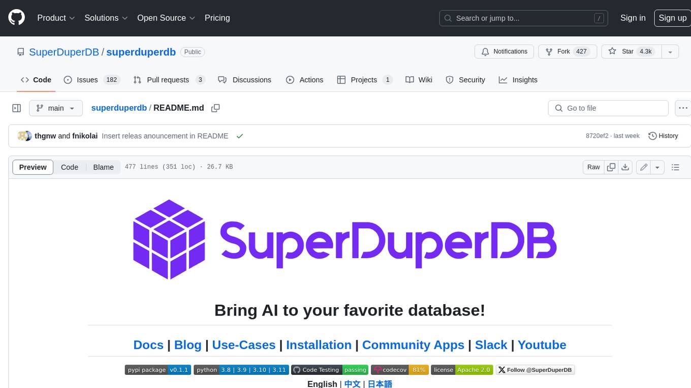Open the Insert releas anouncement commit message
691x388 pixels.
(165, 136)
